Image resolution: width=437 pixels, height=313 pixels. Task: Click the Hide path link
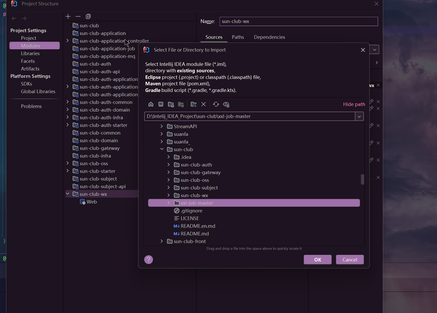tap(354, 104)
